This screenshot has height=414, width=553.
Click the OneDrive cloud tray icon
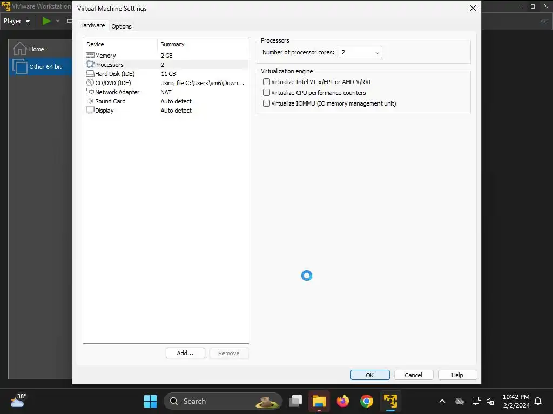pyautogui.click(x=460, y=401)
